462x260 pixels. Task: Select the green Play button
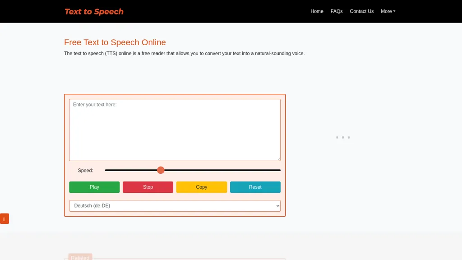pyautogui.click(x=94, y=187)
